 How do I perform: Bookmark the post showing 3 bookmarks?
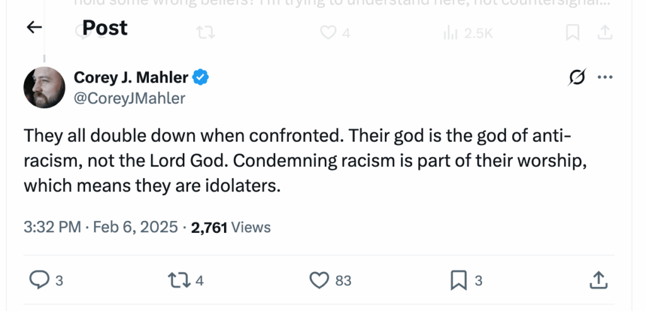click(458, 280)
